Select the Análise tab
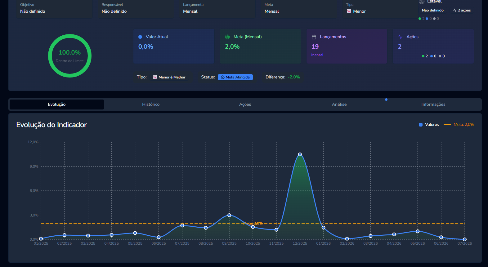Image resolution: width=488 pixels, height=267 pixels. pos(339,105)
